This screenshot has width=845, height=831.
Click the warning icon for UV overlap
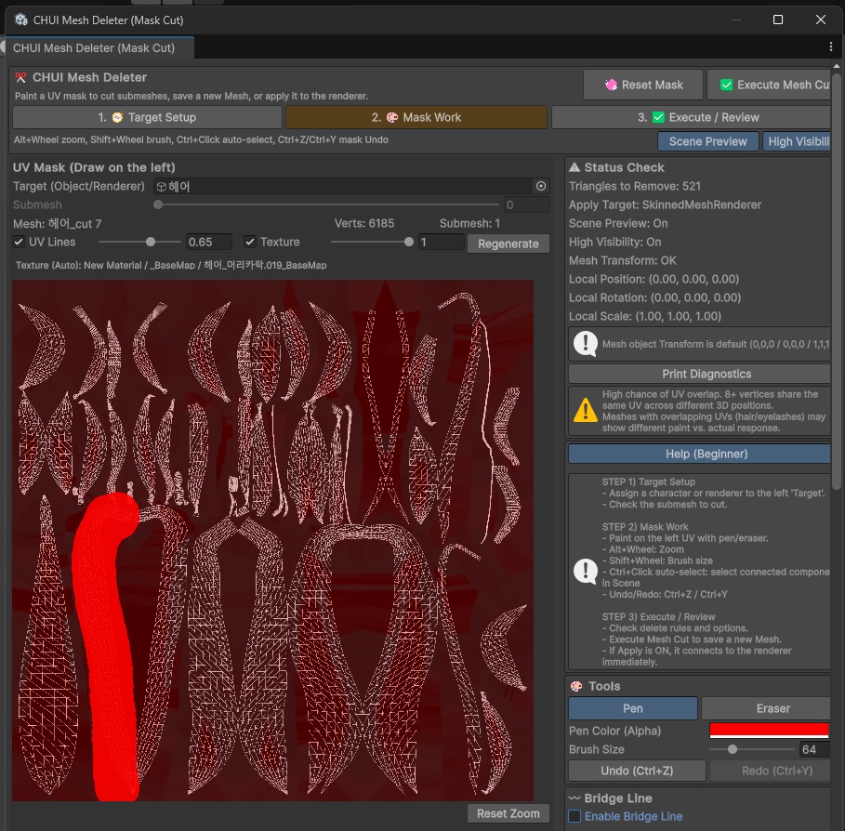pyautogui.click(x=585, y=410)
